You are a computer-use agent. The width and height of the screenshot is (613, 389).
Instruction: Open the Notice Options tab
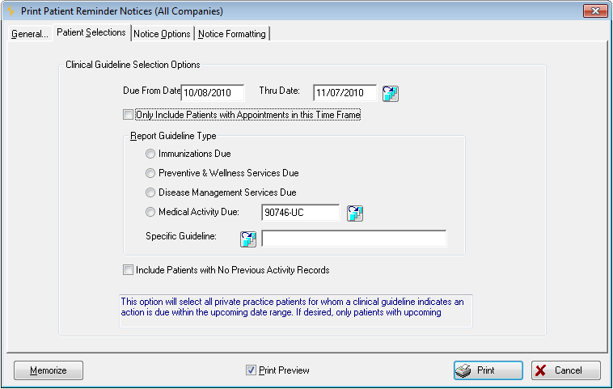tap(162, 34)
